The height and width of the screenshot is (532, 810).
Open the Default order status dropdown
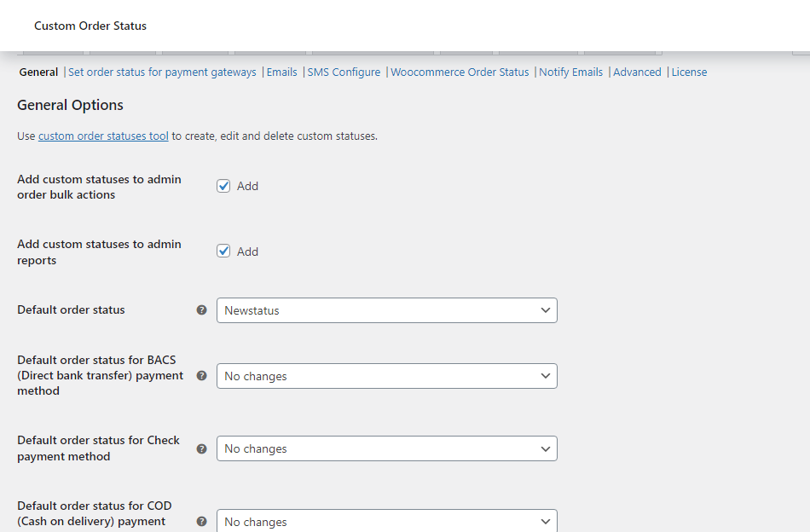click(x=386, y=310)
